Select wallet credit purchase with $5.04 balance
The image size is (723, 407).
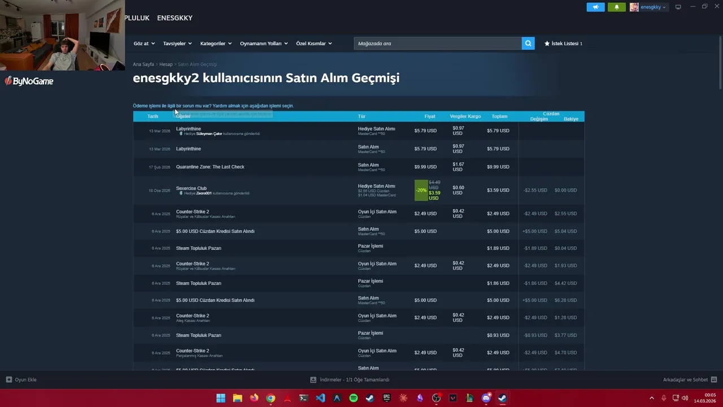click(x=359, y=231)
